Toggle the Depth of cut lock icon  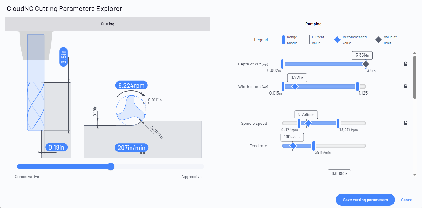(405, 64)
